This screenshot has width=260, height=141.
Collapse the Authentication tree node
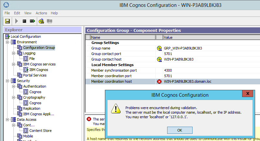pyautogui.click(x=14, y=86)
